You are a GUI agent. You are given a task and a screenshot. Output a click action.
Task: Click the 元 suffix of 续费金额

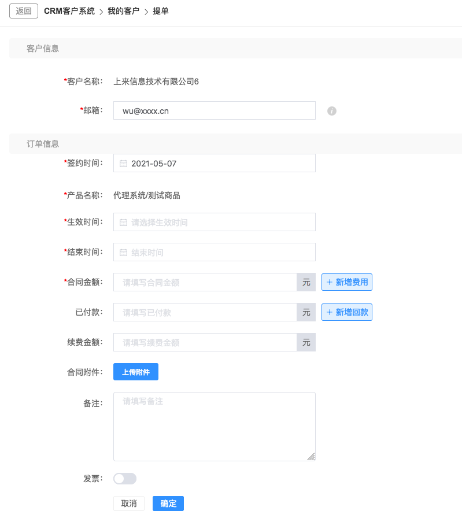[x=306, y=342]
